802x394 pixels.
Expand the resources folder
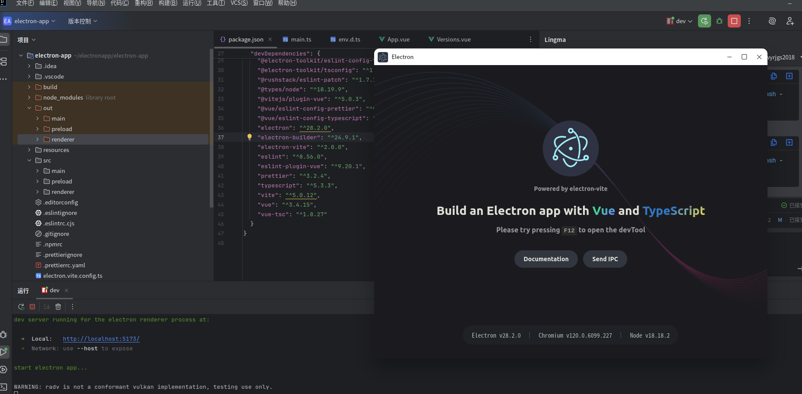point(29,150)
